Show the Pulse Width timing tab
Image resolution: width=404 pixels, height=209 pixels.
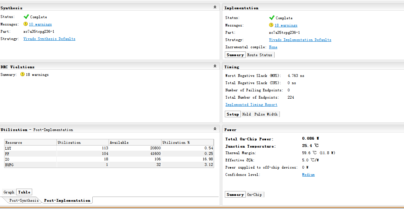pyautogui.click(x=266, y=114)
